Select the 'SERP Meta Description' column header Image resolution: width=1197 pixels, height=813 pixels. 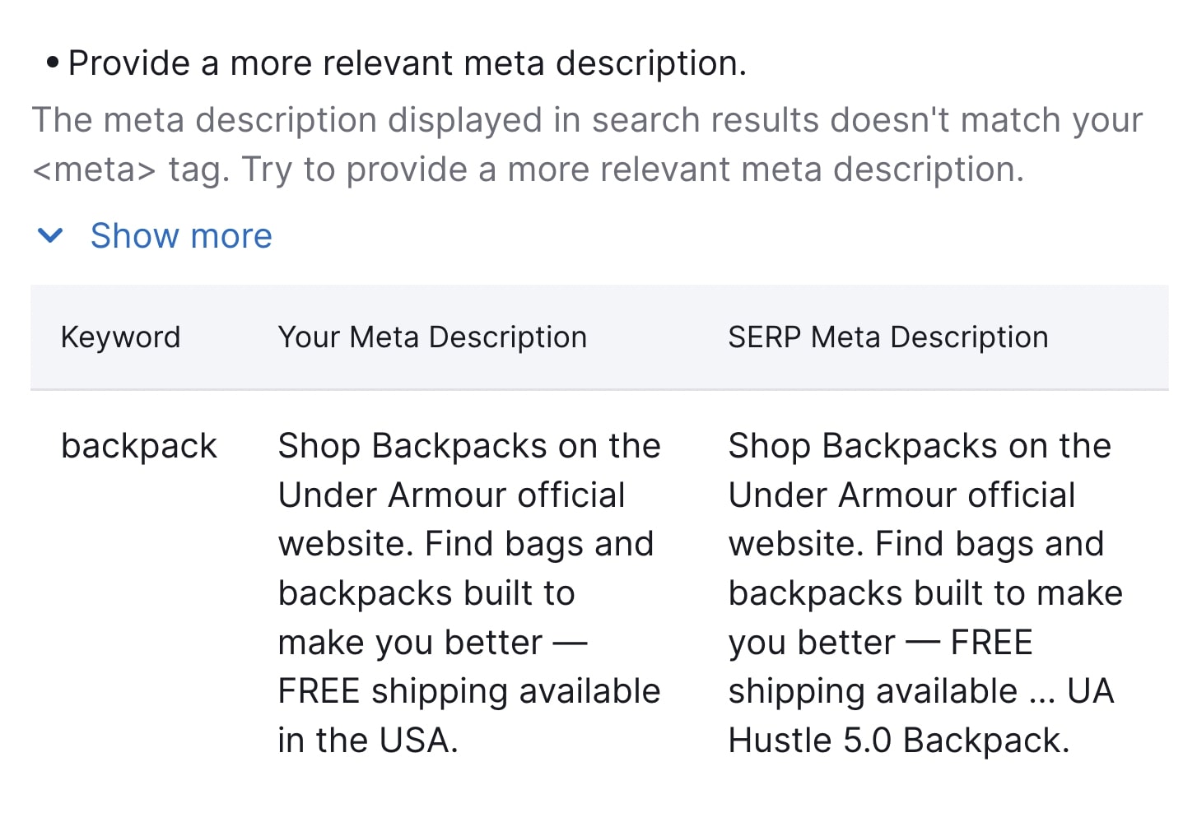887,337
